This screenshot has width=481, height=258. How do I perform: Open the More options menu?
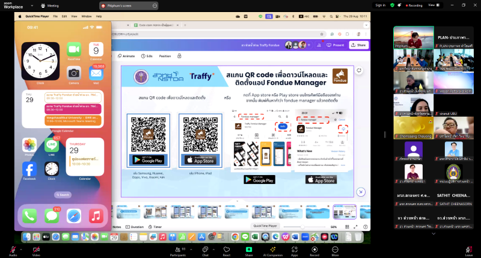pyautogui.click(x=335, y=249)
